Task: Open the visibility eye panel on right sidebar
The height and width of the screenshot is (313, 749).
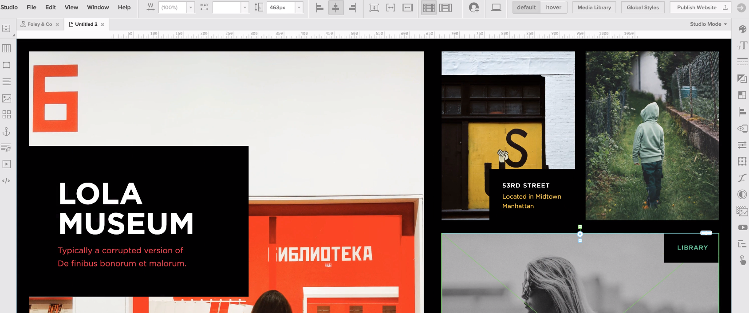Action: point(742,129)
